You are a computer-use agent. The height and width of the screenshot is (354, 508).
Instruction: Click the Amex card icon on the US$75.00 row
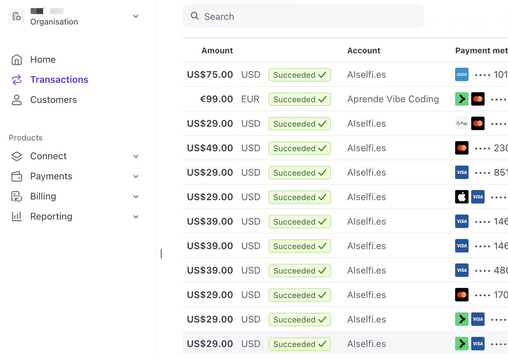pos(461,74)
